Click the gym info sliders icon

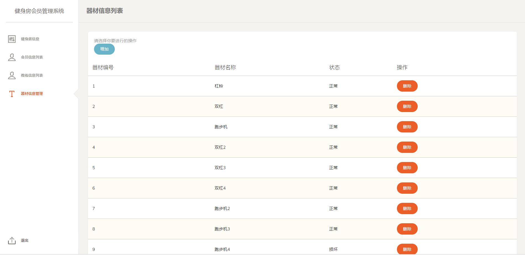[x=12, y=39]
